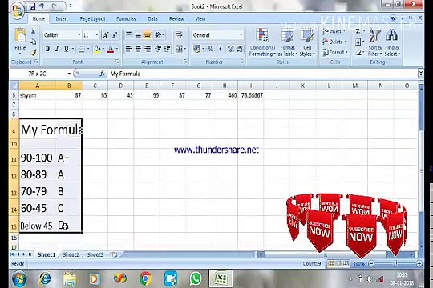Image resolution: width=433 pixels, height=288 pixels.
Task: Activate the Format Painter brush
Action: 34,52
